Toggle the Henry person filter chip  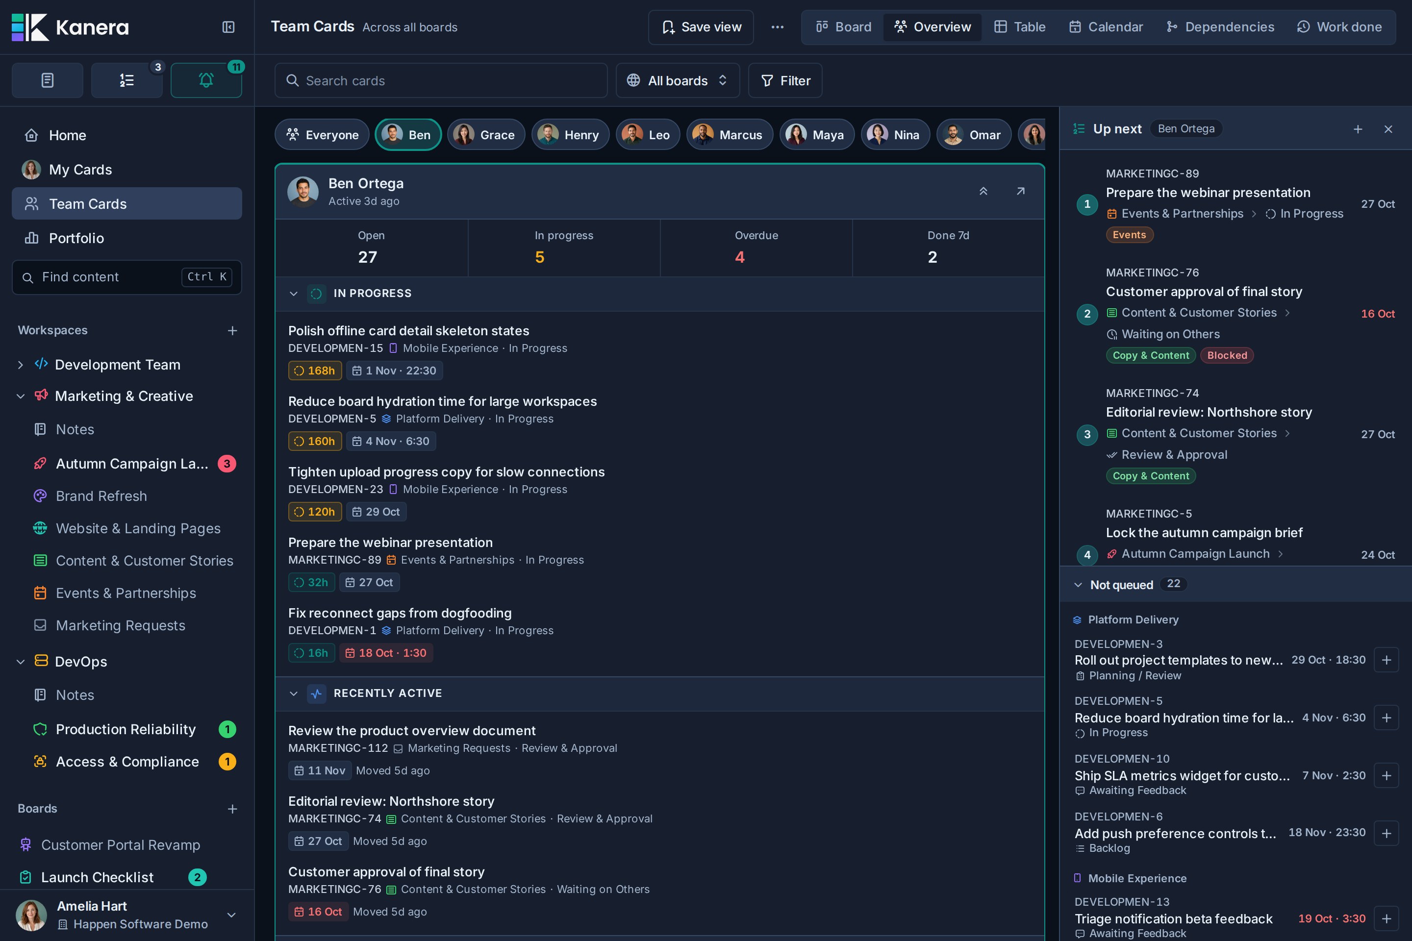tap(570, 134)
